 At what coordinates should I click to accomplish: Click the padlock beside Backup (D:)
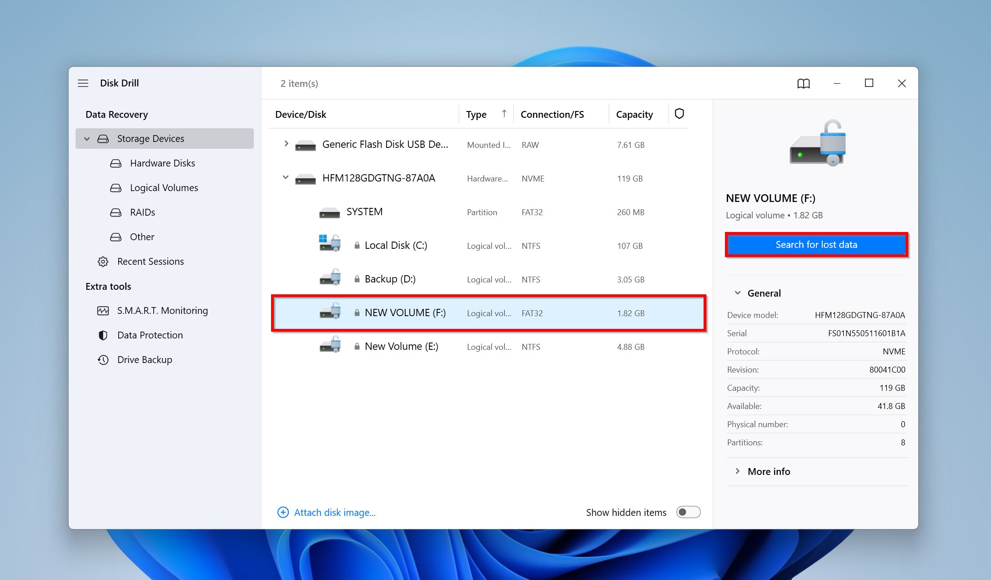(357, 279)
